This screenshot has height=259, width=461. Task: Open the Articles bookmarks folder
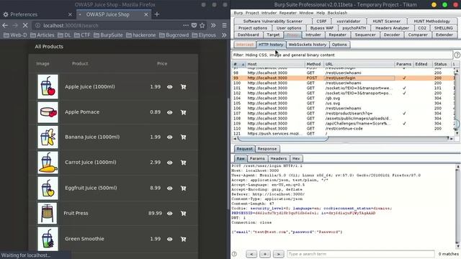click(42, 35)
